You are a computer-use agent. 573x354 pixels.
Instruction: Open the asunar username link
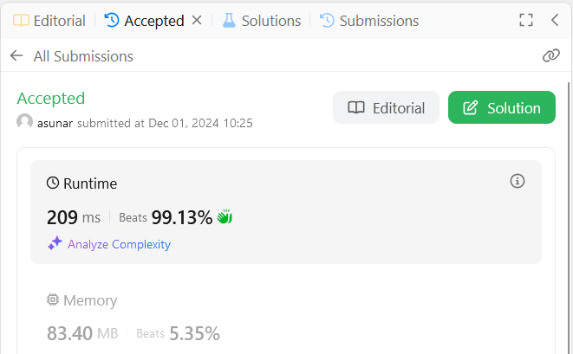coord(55,123)
